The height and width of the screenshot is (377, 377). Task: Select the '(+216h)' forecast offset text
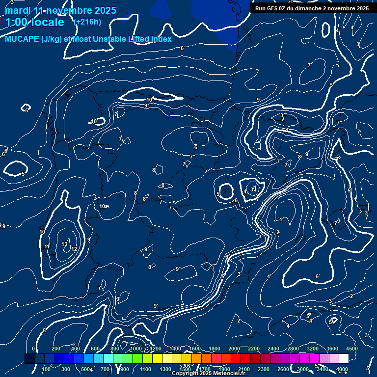click(x=87, y=22)
